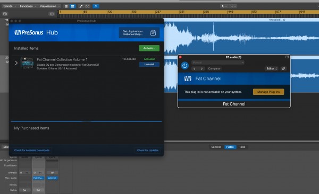Click the plug-in window expand icon
The image size is (319, 194).
[x=287, y=57]
